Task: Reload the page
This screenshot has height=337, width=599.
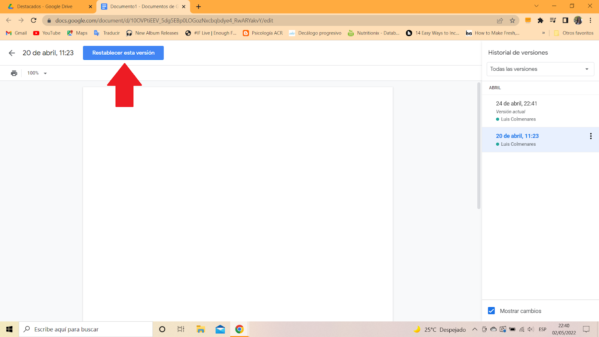Action: [34, 20]
